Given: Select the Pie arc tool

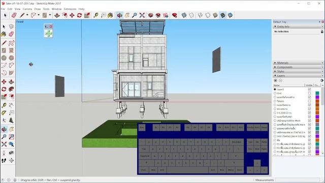Looking at the screenshot, I should tap(11, 73).
